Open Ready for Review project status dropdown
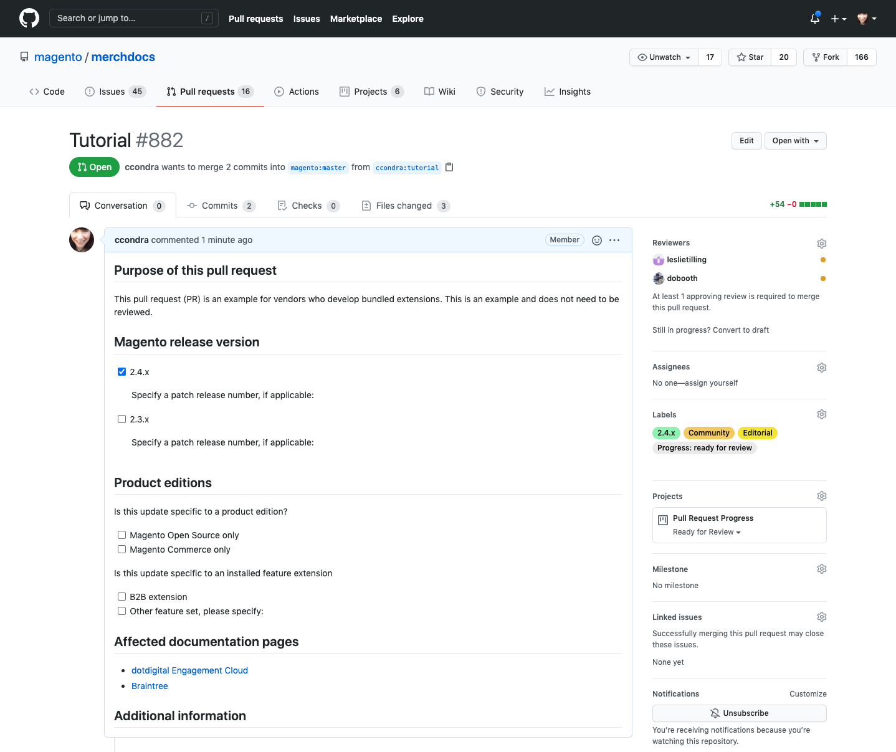896x752 pixels. tap(707, 532)
